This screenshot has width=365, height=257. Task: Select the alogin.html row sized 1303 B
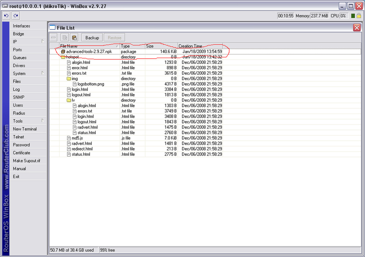[x=205, y=106]
